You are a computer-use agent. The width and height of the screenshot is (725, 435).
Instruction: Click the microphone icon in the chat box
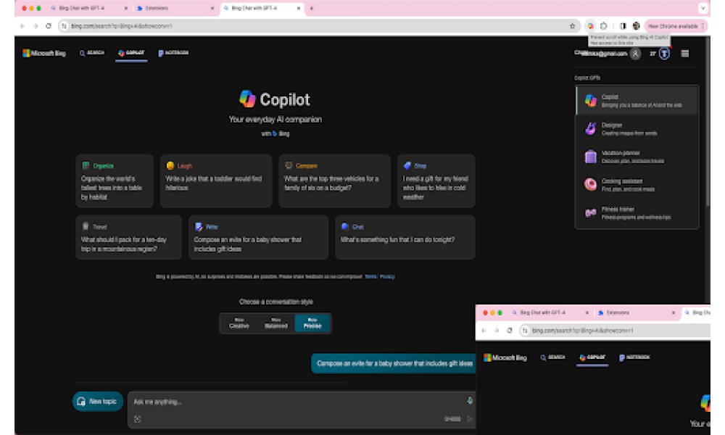click(470, 401)
